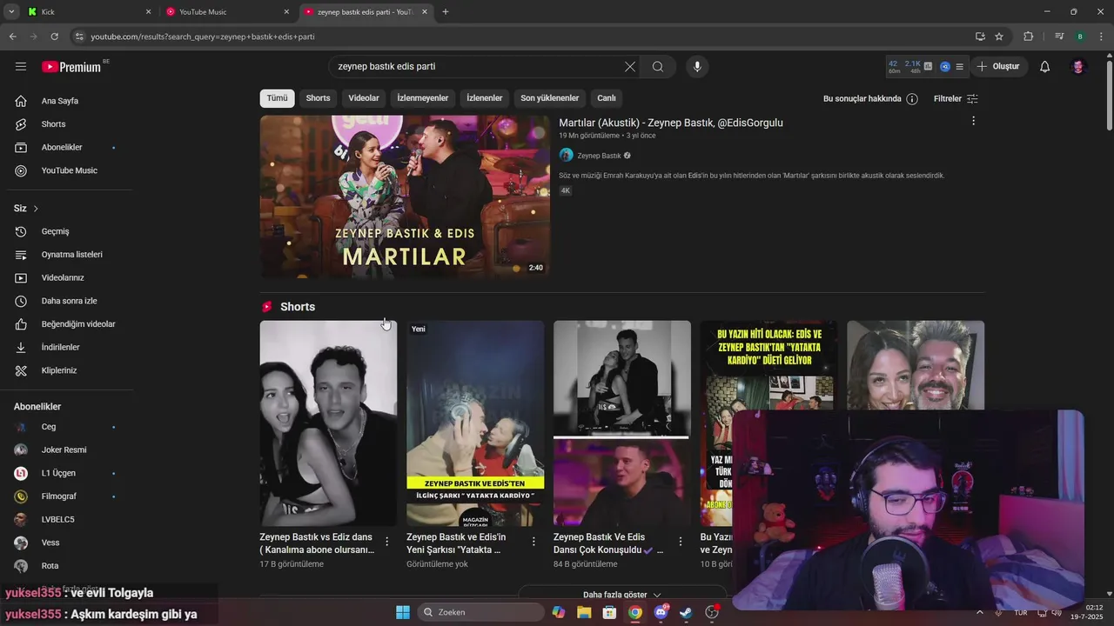
Task: Reload the page in Chrome
Action: pos(54,37)
